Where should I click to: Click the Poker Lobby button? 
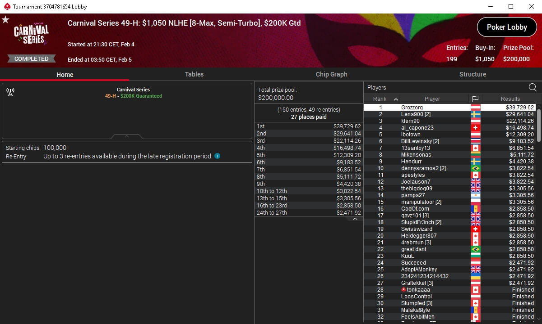pyautogui.click(x=507, y=27)
